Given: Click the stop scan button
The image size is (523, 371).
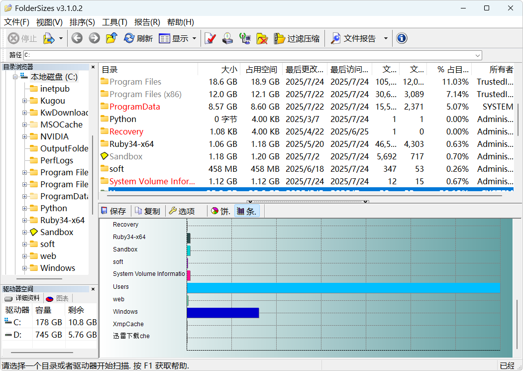Looking at the screenshot, I should [x=22, y=38].
